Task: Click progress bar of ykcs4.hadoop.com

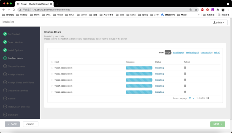Action: (139, 86)
